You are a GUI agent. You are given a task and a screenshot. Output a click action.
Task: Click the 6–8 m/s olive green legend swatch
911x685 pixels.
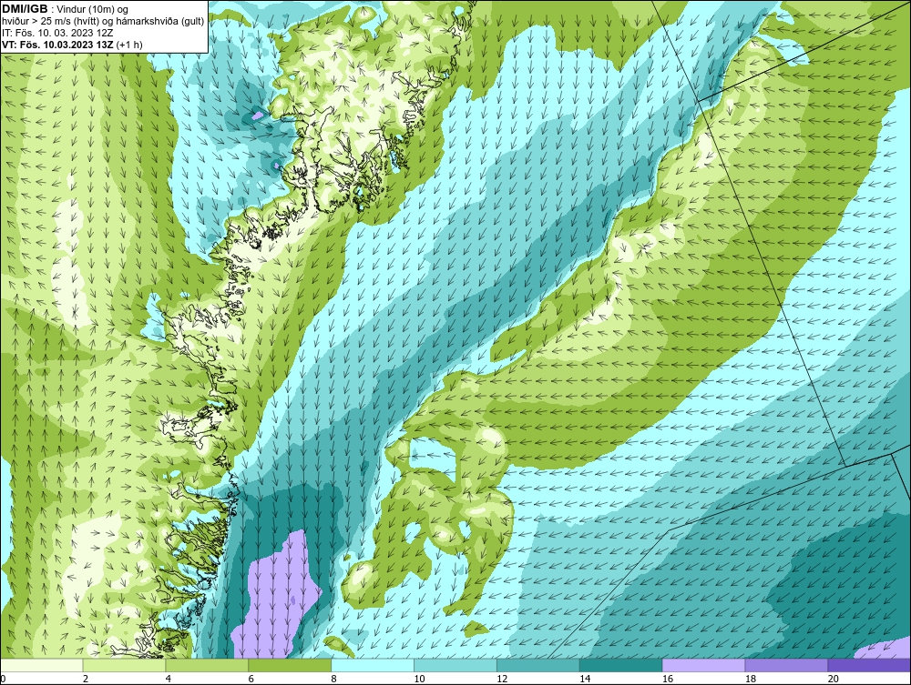[290, 665]
